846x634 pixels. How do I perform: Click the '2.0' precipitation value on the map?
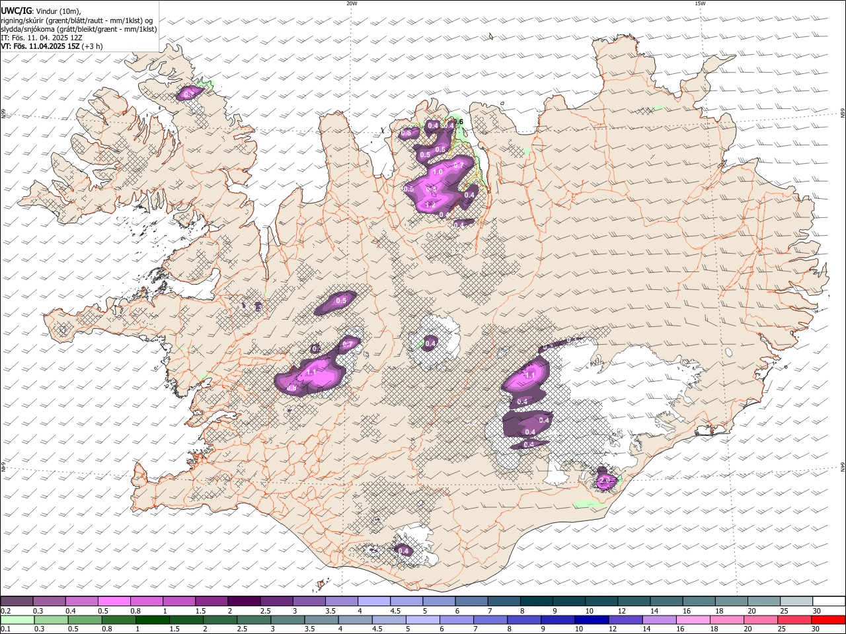tap(605, 481)
